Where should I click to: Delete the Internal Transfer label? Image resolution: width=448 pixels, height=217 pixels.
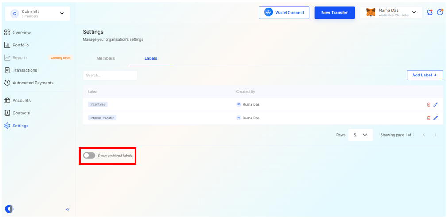[428, 118]
